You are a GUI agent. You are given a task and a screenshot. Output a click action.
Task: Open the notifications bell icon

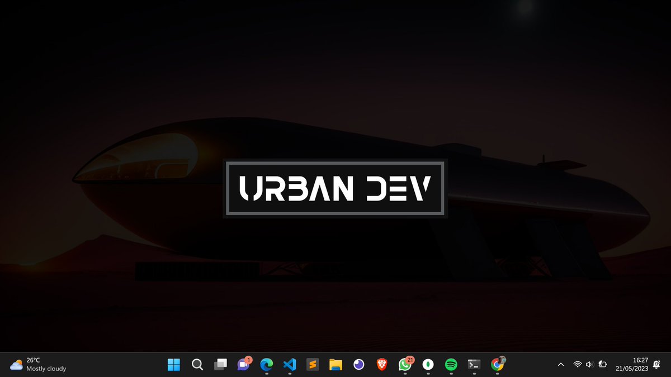point(656,365)
